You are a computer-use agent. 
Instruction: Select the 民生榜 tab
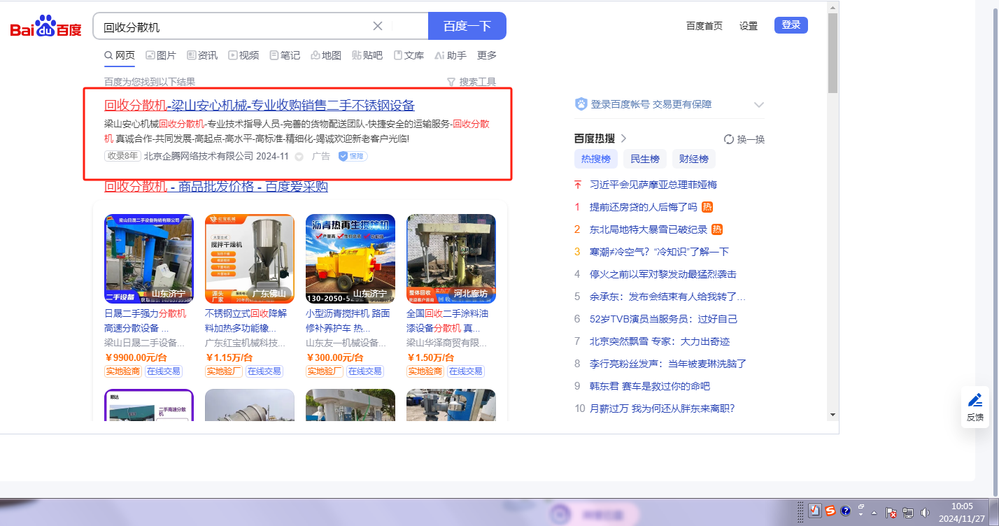click(x=645, y=159)
